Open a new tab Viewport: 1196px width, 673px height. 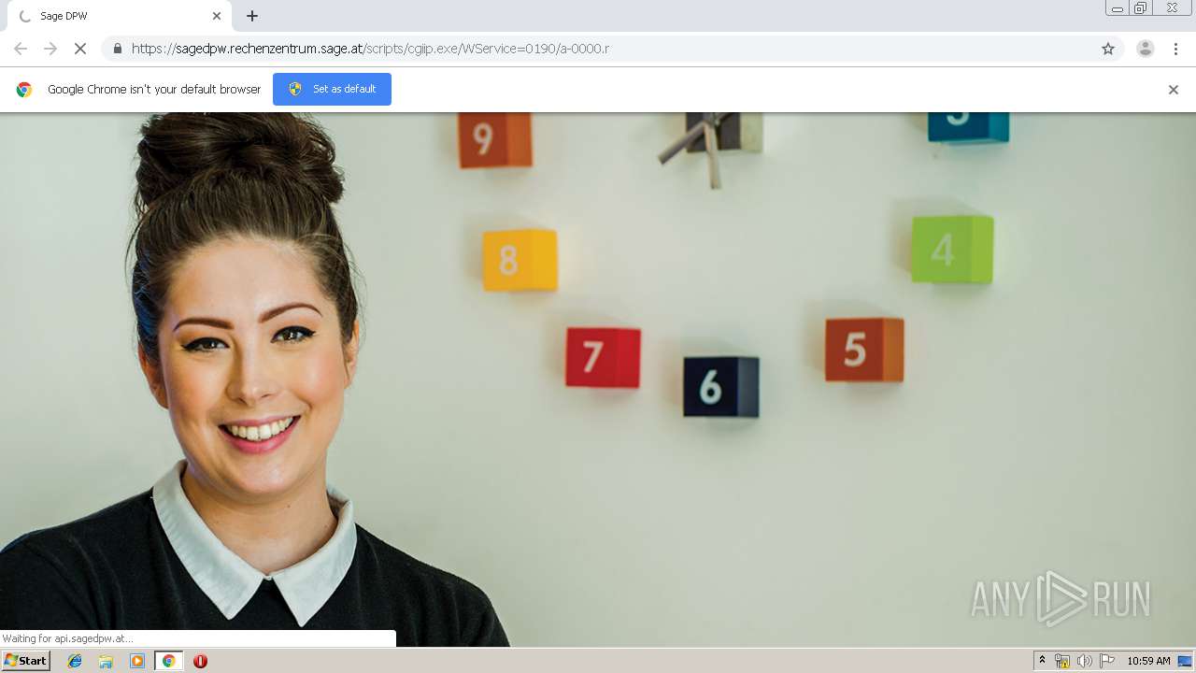click(252, 16)
